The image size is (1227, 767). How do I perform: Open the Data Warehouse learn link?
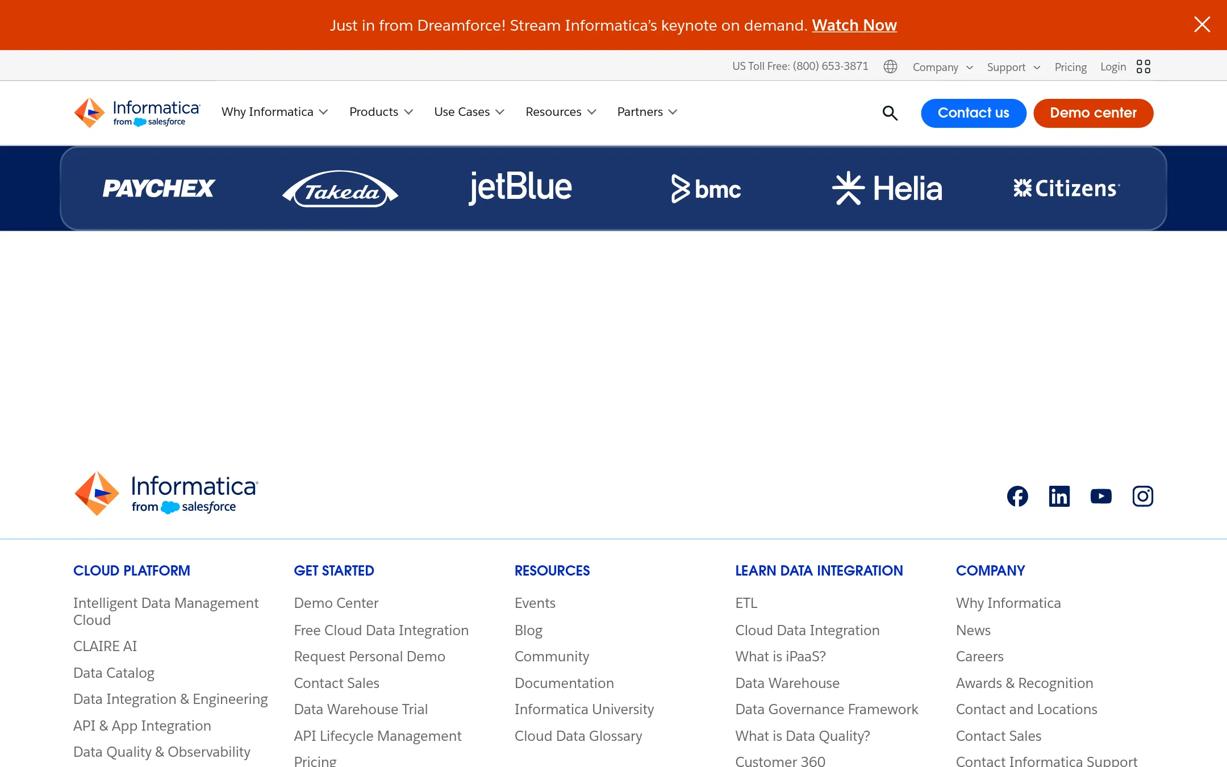click(787, 683)
